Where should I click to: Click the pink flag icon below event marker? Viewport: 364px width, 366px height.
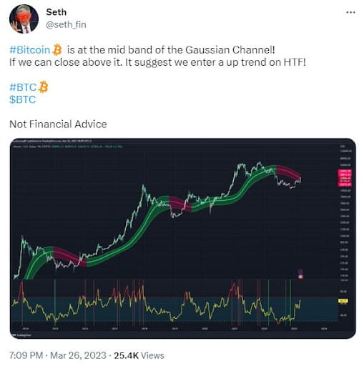(300, 277)
